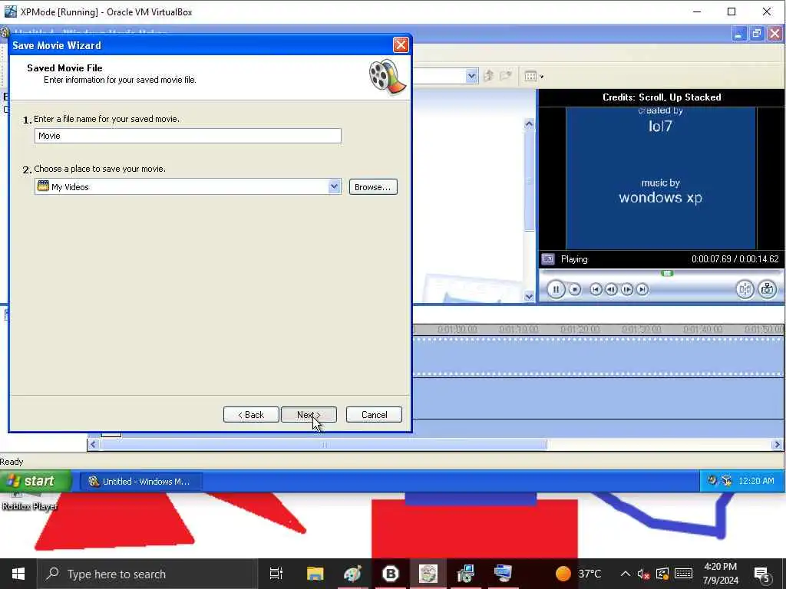
Task: Open the B hexagon taskbar app
Action: pyautogui.click(x=391, y=574)
